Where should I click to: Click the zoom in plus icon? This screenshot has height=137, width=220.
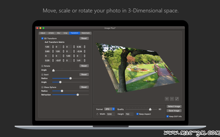coord(167,99)
